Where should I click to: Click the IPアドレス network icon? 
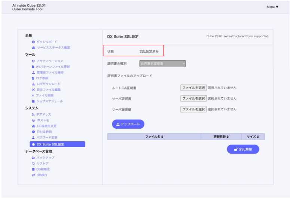33,114
